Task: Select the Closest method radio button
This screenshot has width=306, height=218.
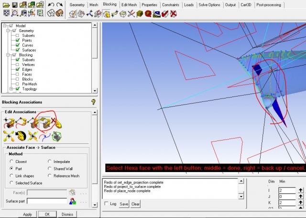Action: point(12,162)
